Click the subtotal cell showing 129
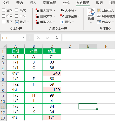The image size is (116, 123). [x=52, y=90]
